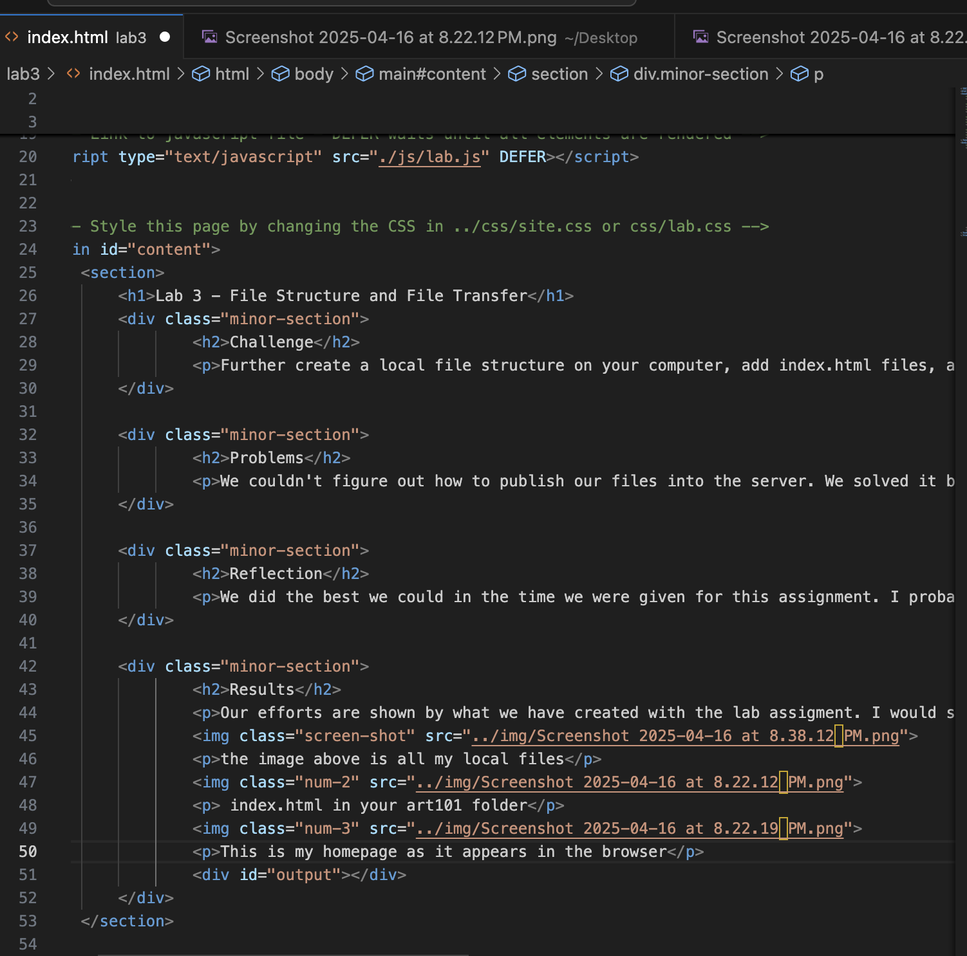967x956 pixels.
Task: Click the 'index.html in your art101 folder' paragraph
Action: click(x=379, y=805)
